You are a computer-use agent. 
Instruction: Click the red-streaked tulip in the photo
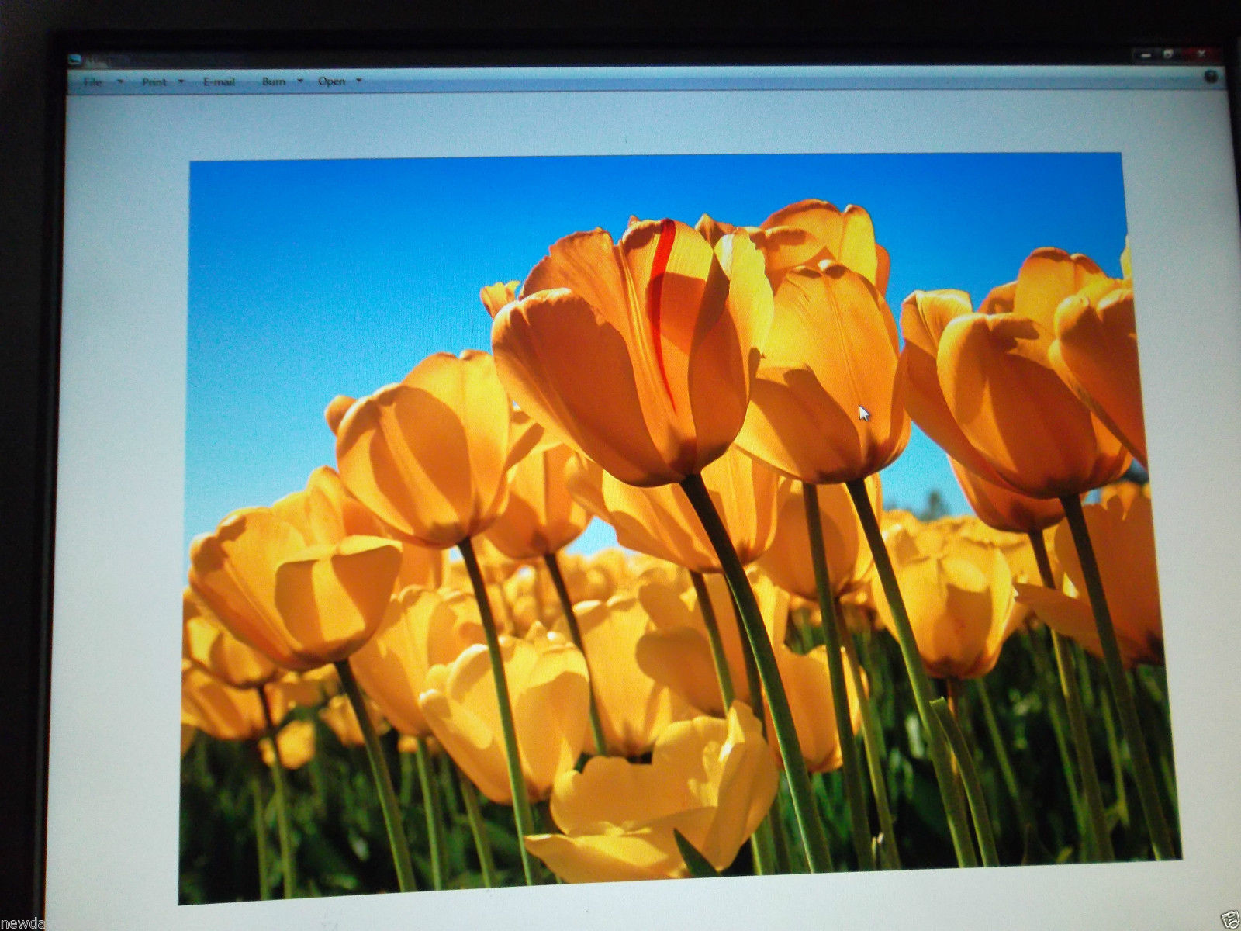click(x=636, y=349)
